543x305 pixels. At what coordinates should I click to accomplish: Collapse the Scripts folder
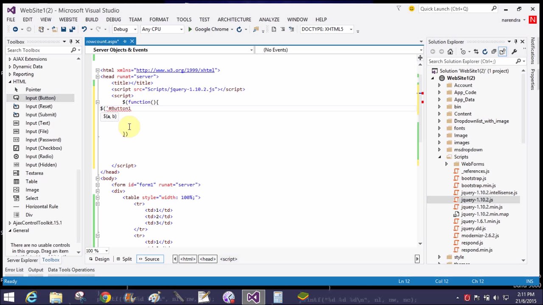pyautogui.click(x=439, y=157)
